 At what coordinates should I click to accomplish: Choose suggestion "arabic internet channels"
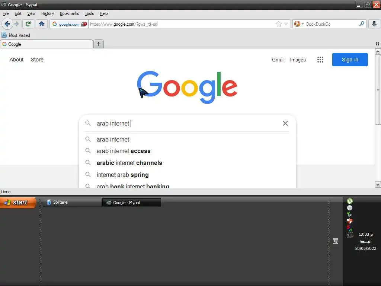pos(187,163)
